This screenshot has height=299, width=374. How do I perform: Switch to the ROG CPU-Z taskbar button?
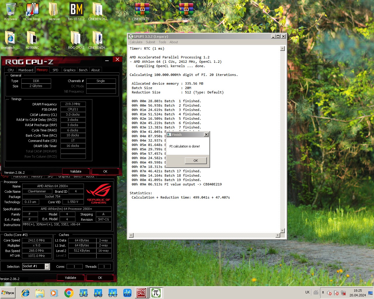click(141, 293)
